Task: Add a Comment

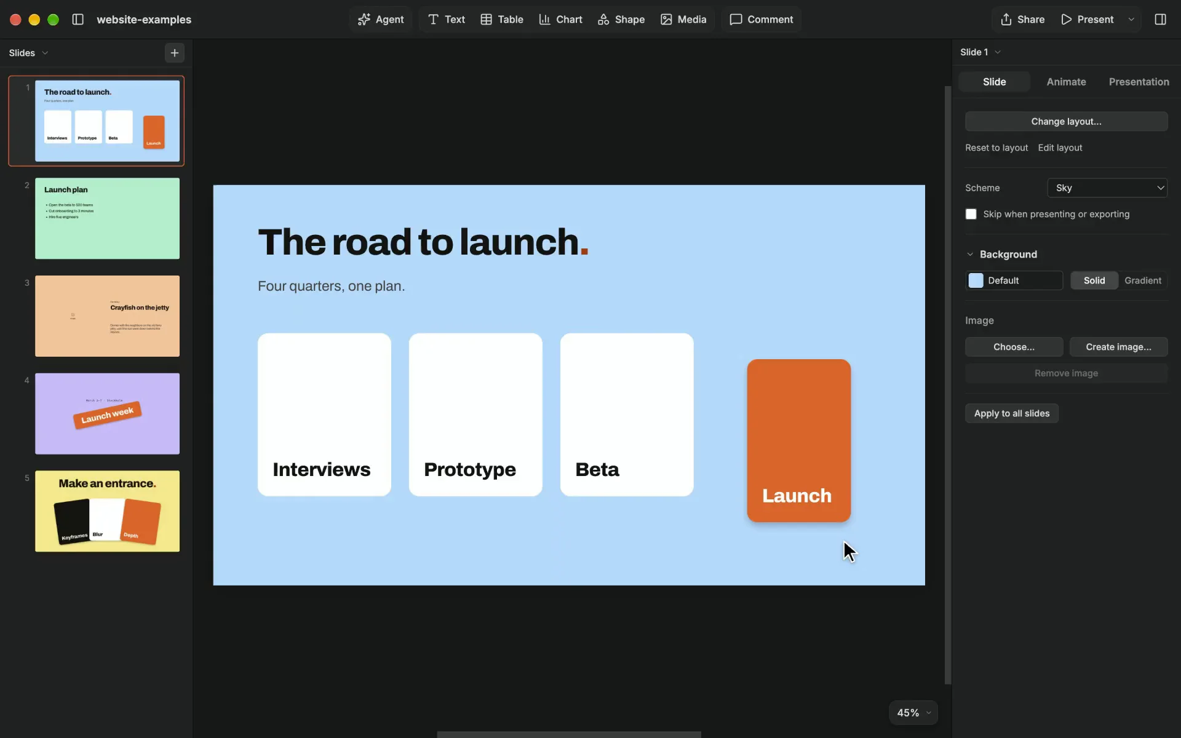Action: point(761,19)
